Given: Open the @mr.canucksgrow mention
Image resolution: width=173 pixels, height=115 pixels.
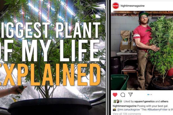Looking at the screenshot, I should (x=128, y=110).
